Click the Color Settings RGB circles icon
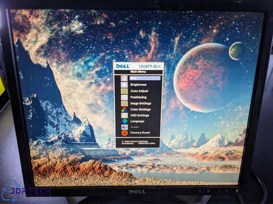Screen dimensions: 273x204 [x=124, y=109]
